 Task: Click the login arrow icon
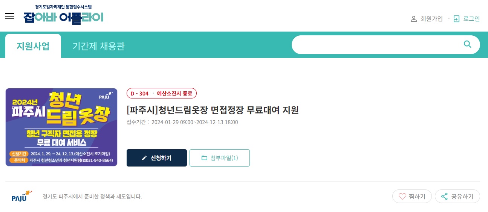click(456, 19)
